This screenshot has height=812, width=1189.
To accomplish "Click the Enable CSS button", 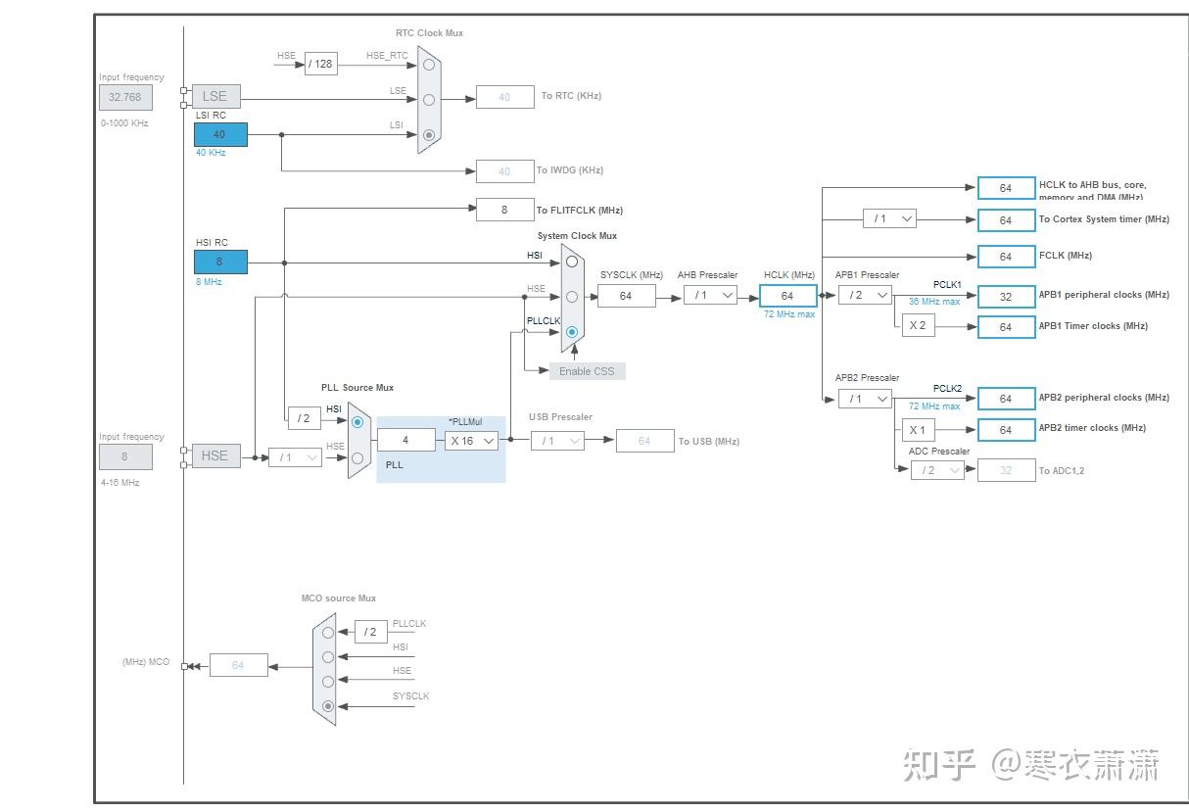I will click(587, 371).
